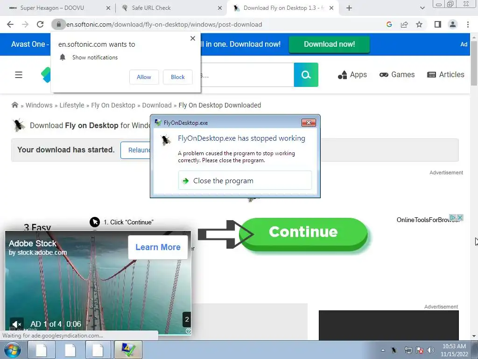
Task: Click Learn More on Adobe Stock ad
Action: pyautogui.click(x=158, y=247)
